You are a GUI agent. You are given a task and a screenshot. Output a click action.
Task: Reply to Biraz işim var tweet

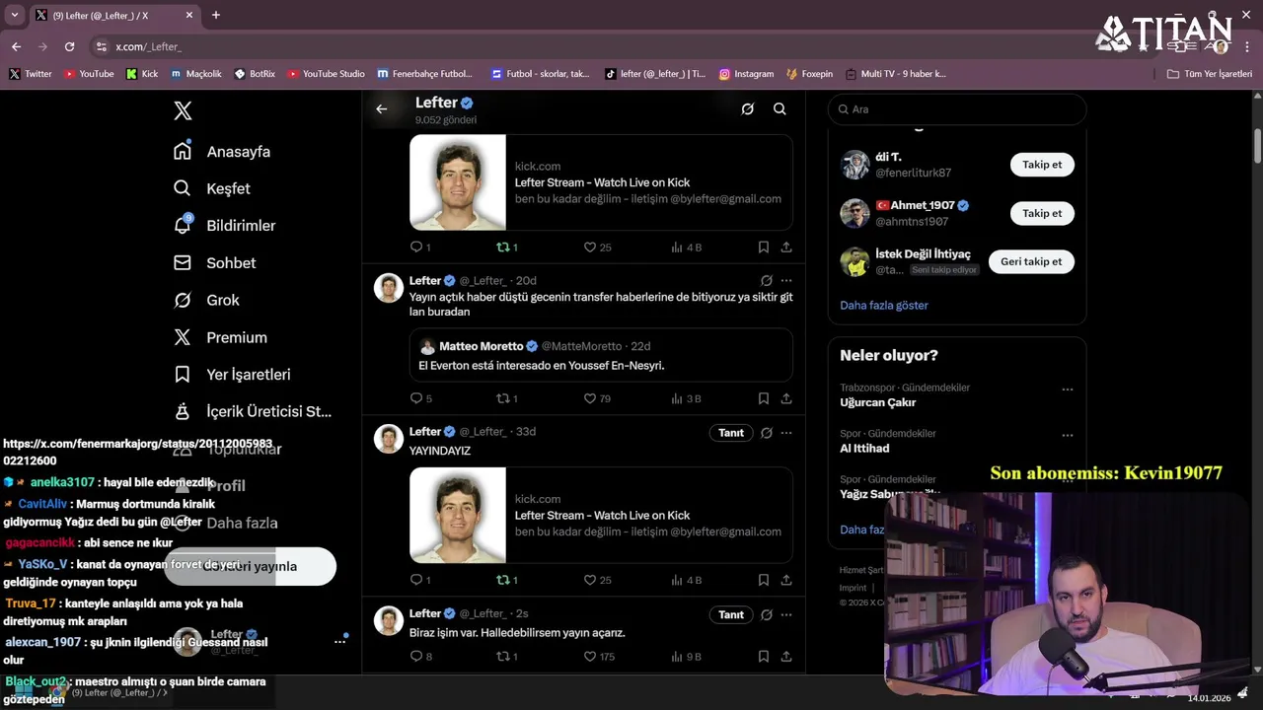(x=420, y=657)
